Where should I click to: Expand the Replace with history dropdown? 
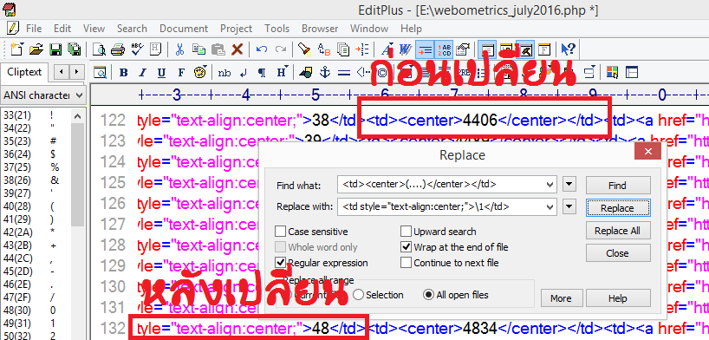[x=550, y=207]
